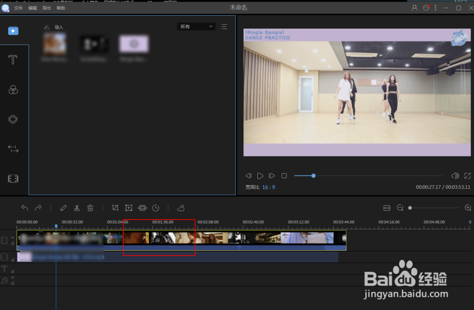Click time readout 00:00:27.17 / 00:03:53.11
The height and width of the screenshot is (310, 474).
(x=443, y=187)
